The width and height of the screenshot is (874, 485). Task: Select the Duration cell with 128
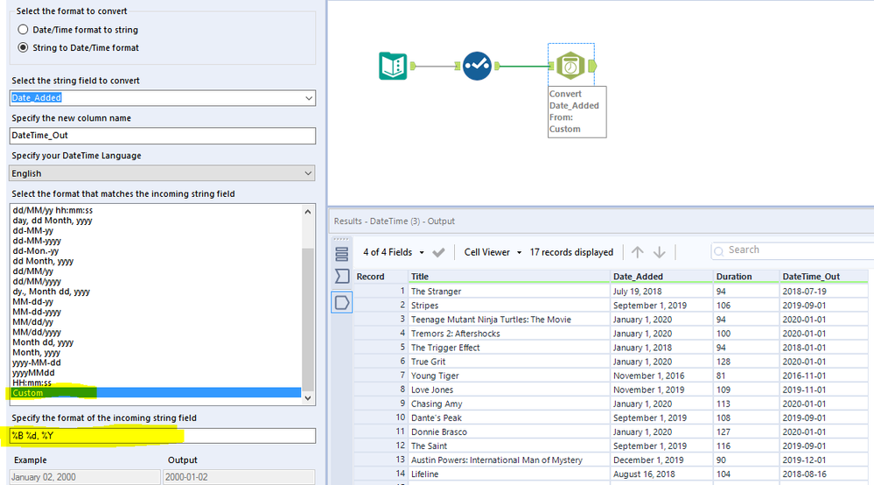(747, 362)
